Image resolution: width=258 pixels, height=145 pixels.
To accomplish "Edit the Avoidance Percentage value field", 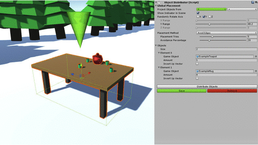I will (x=252, y=40).
